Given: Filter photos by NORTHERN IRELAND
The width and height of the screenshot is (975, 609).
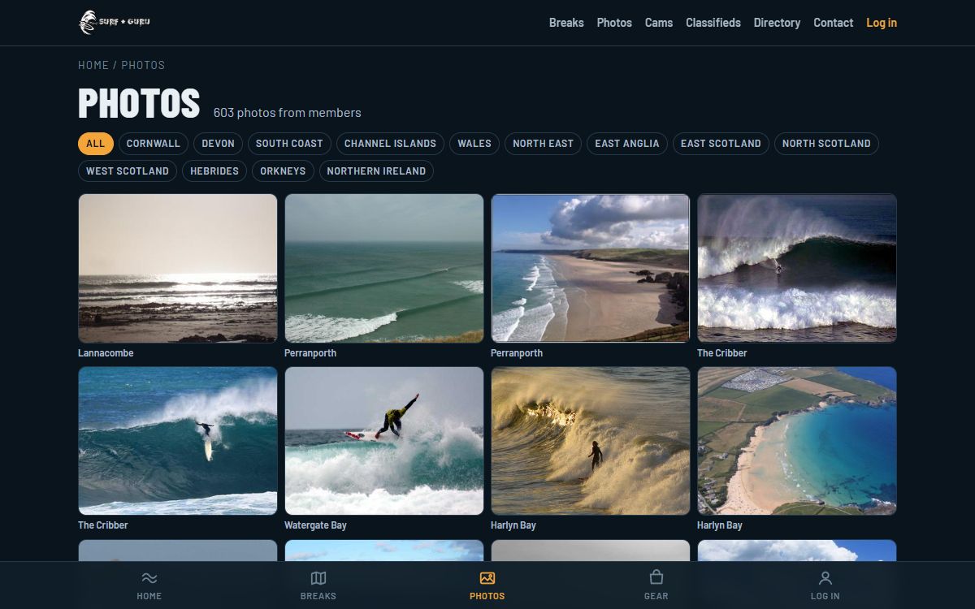Looking at the screenshot, I should tap(376, 171).
